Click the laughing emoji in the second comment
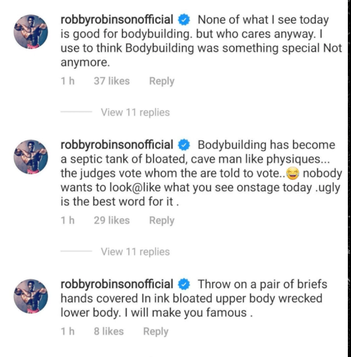The height and width of the screenshot is (357, 351). click(288, 174)
